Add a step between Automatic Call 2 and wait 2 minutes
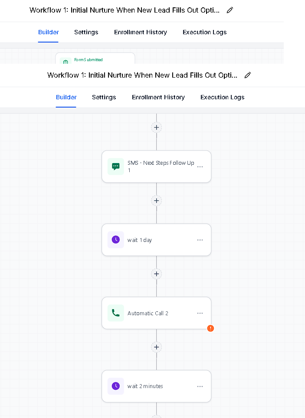 pyautogui.click(x=156, y=347)
